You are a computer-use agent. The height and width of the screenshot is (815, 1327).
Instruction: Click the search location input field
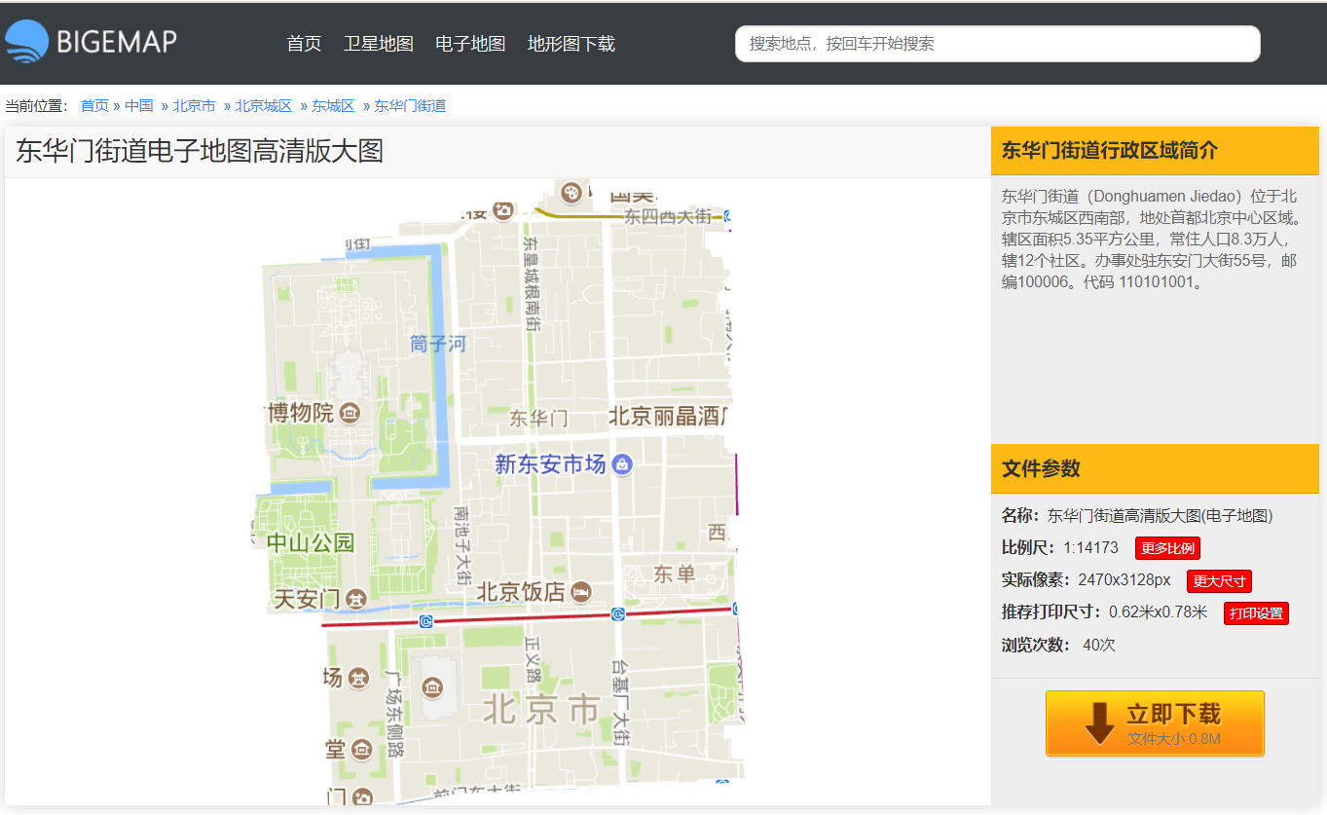998,44
